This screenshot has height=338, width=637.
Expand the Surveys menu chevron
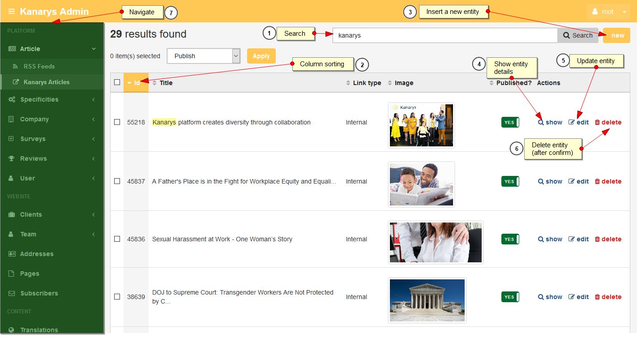94,139
